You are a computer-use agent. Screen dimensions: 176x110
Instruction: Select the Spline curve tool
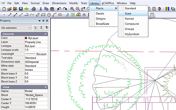pos(32,15)
